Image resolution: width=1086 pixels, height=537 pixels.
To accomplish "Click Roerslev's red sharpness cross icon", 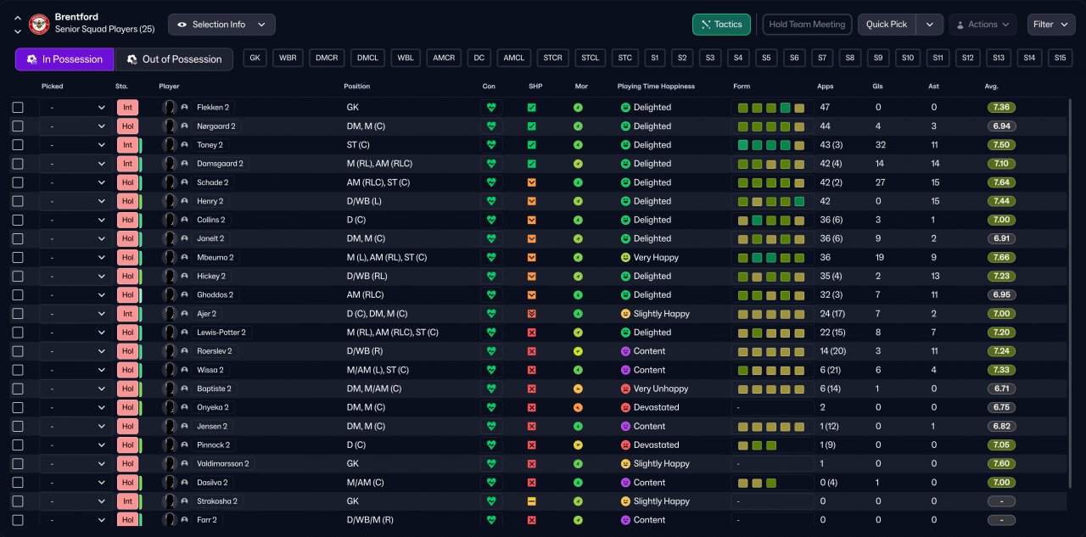I will click(x=532, y=351).
